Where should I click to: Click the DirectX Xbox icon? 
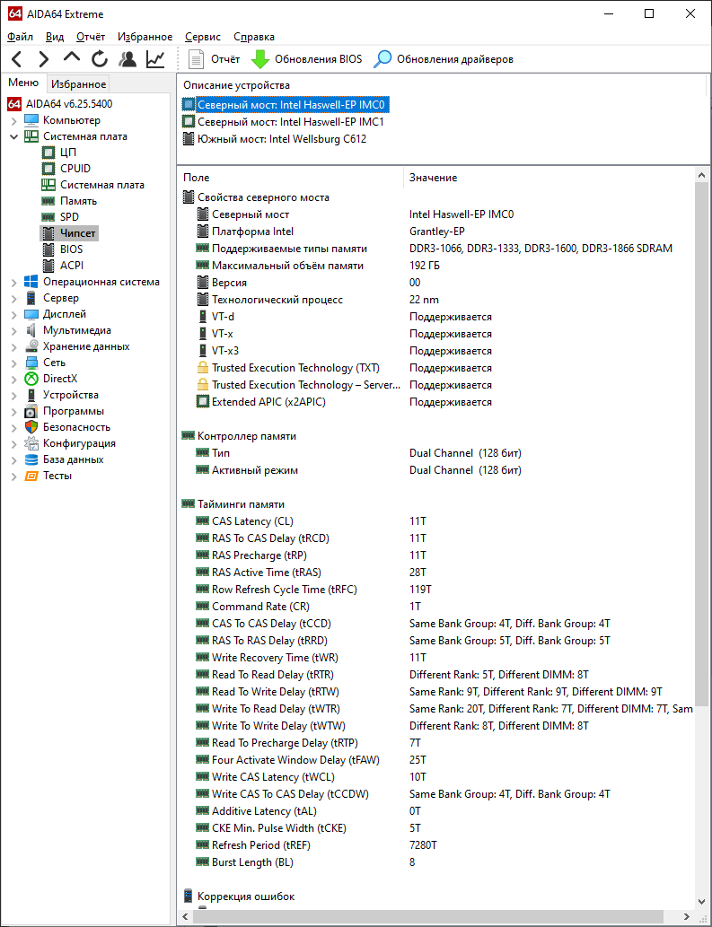(x=31, y=379)
